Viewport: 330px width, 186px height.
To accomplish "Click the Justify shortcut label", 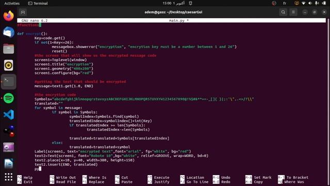I will point(161,182).
